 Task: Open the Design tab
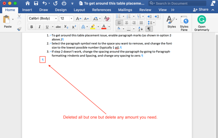(x=61, y=10)
